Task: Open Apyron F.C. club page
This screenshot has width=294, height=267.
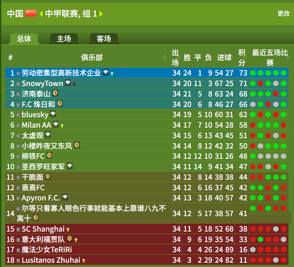Action: coord(41,198)
